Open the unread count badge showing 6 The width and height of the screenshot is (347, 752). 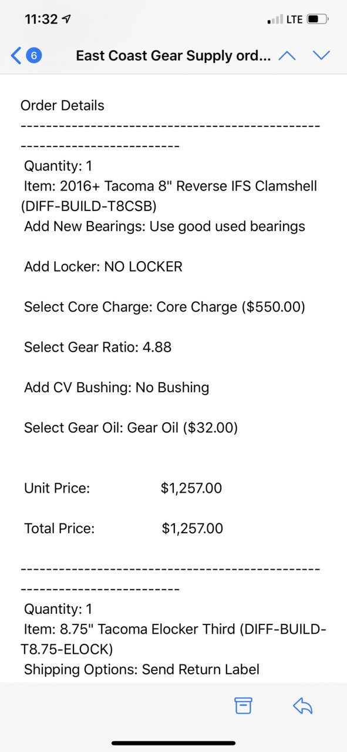click(34, 56)
